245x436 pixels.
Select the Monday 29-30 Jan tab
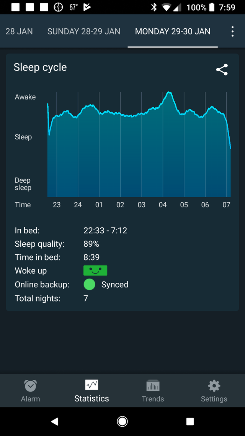pyautogui.click(x=173, y=31)
